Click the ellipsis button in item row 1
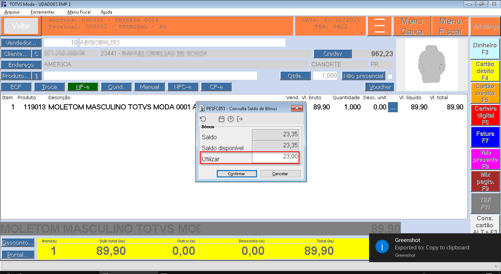Image resolution: width=501 pixels, height=274 pixels. [393, 107]
